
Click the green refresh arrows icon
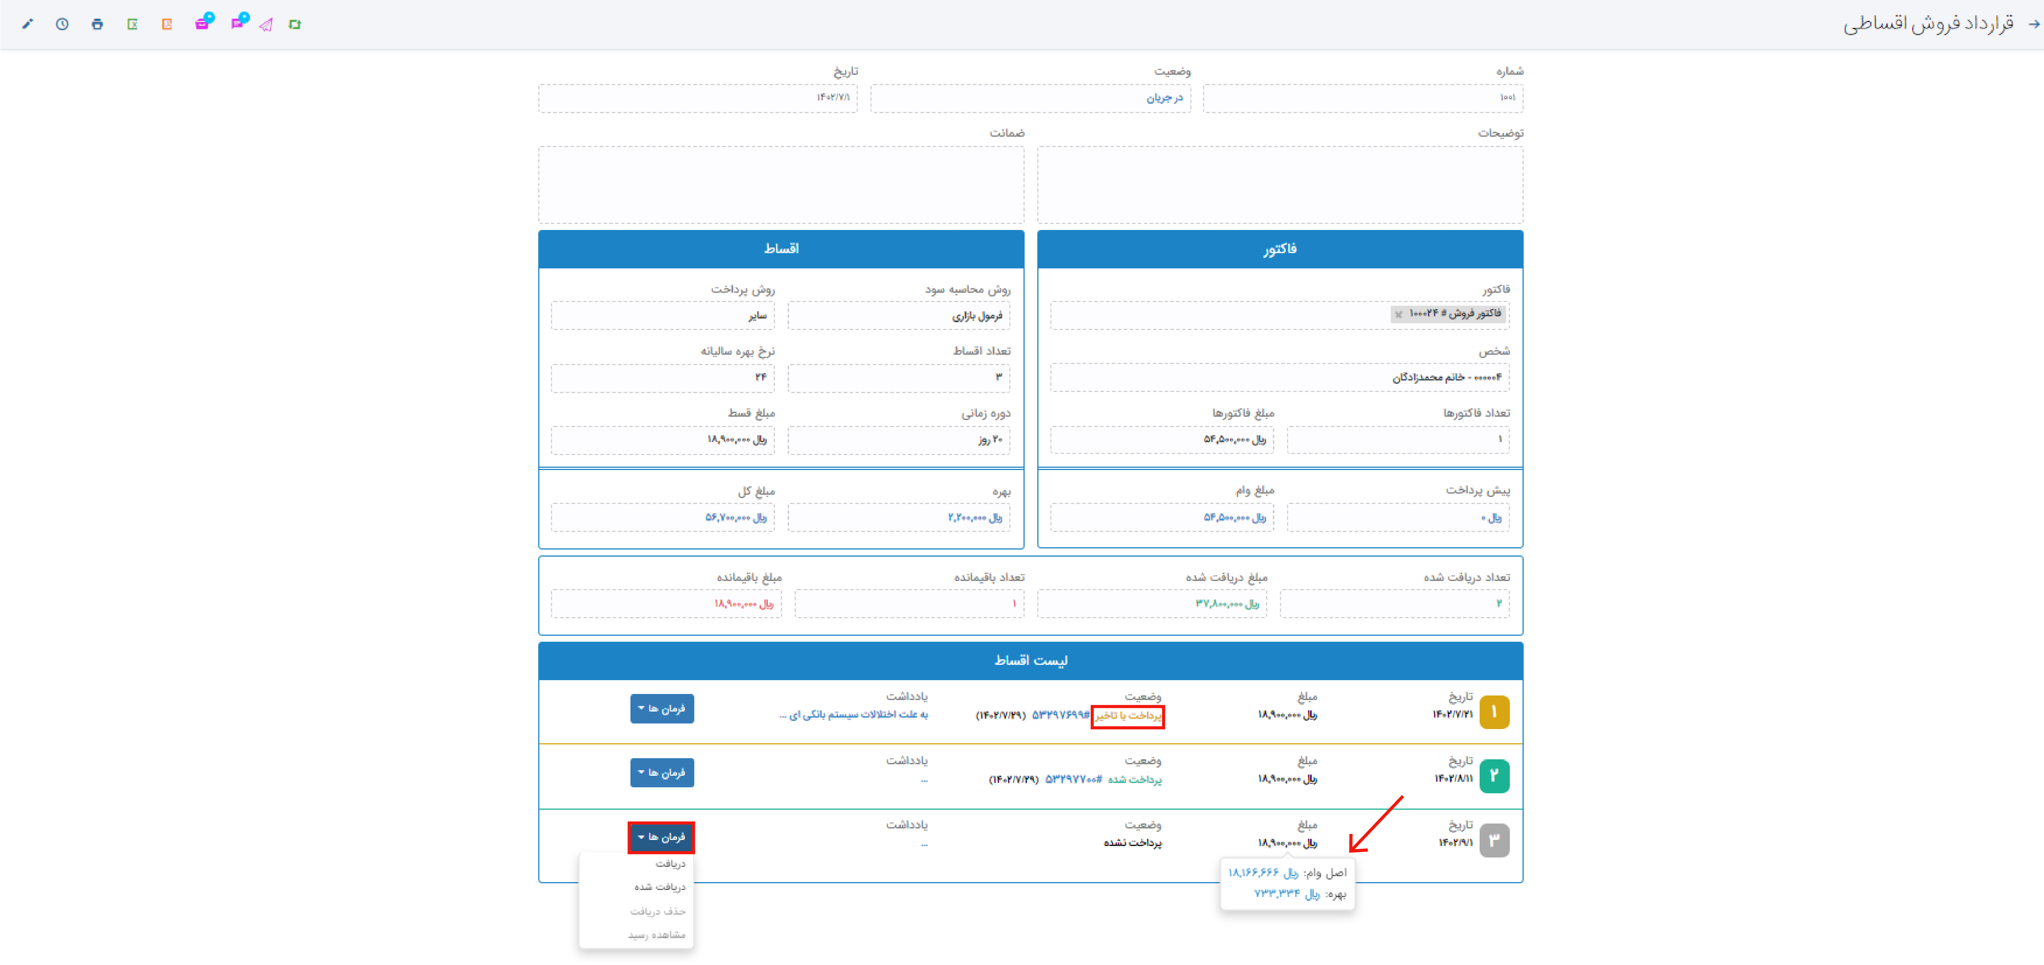point(295,25)
